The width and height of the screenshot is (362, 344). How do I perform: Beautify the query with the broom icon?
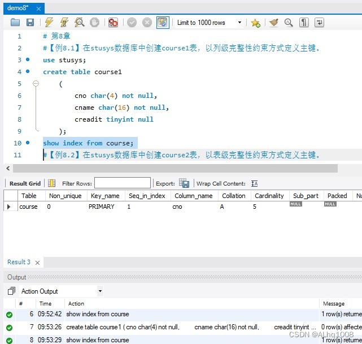pos(274,23)
